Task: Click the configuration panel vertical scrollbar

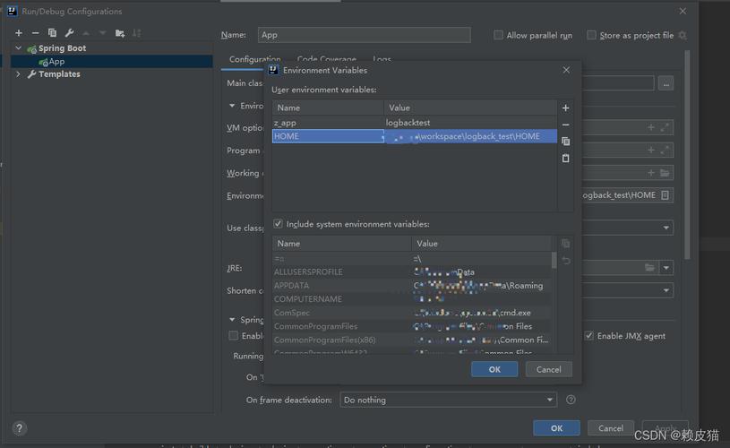Action: pyautogui.click(x=687, y=154)
